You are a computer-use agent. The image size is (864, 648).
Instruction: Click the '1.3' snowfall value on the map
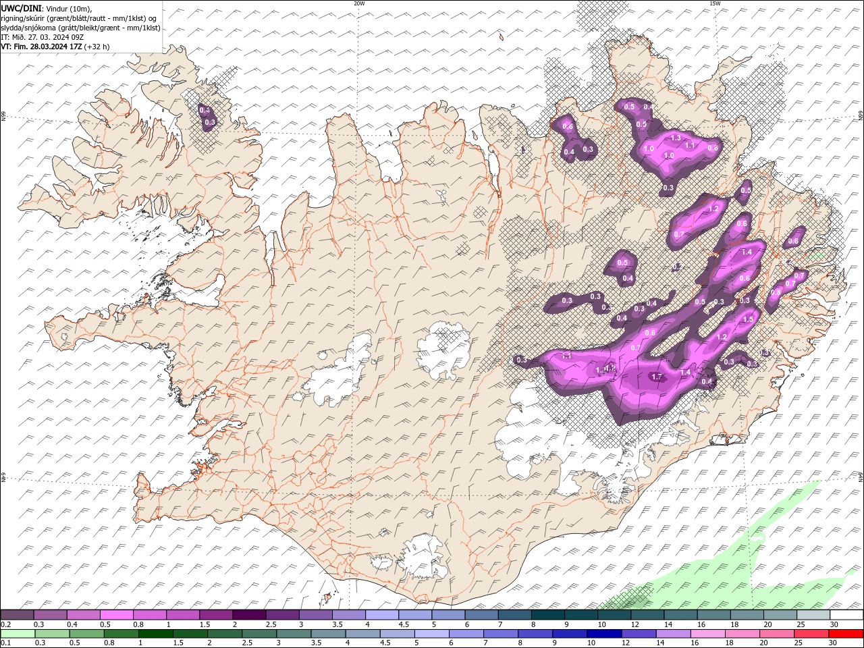click(676, 138)
